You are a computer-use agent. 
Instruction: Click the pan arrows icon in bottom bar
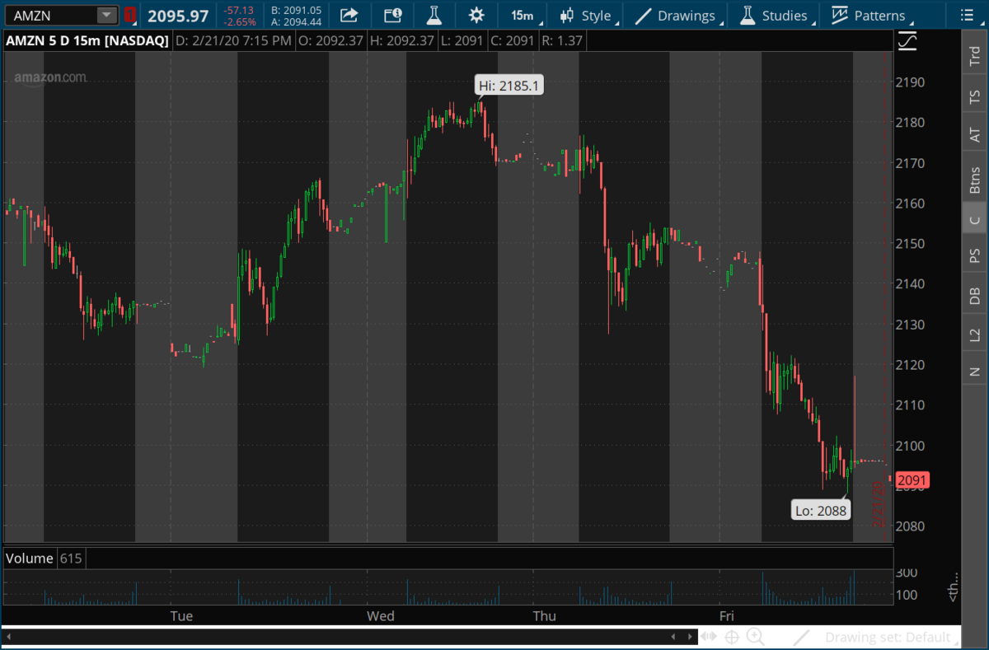click(708, 637)
